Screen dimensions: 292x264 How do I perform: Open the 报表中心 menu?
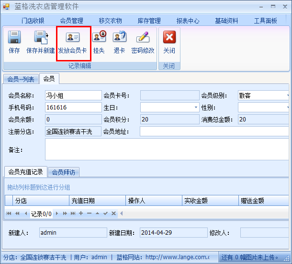pyautogui.click(x=188, y=21)
